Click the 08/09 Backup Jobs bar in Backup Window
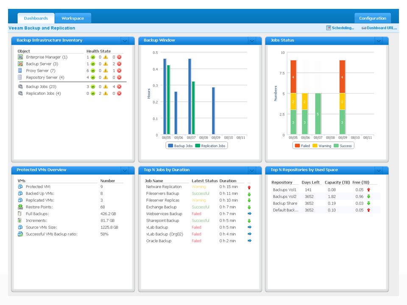 pyautogui.click(x=213, y=111)
